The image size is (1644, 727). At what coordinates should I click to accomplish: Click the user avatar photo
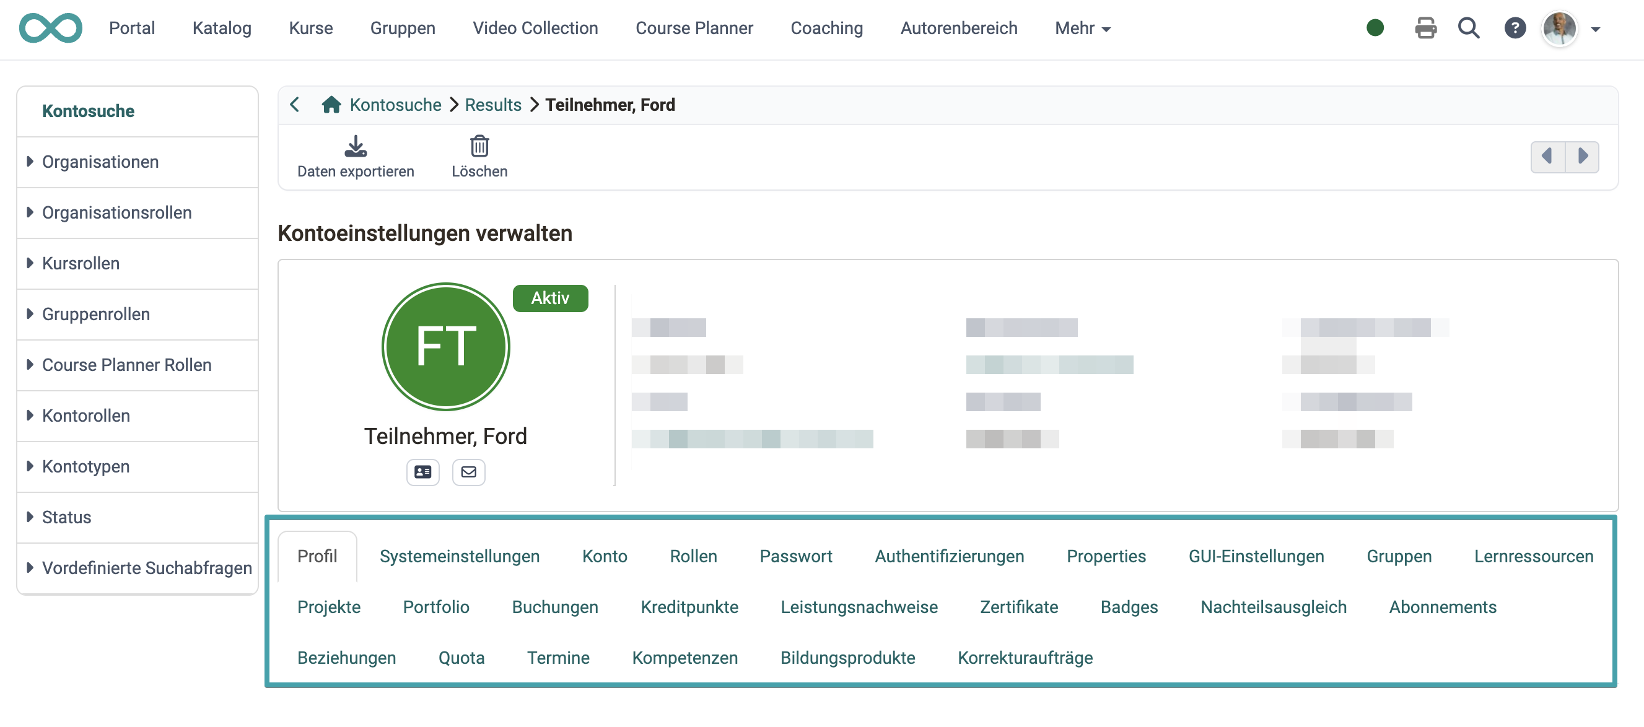tap(1559, 28)
